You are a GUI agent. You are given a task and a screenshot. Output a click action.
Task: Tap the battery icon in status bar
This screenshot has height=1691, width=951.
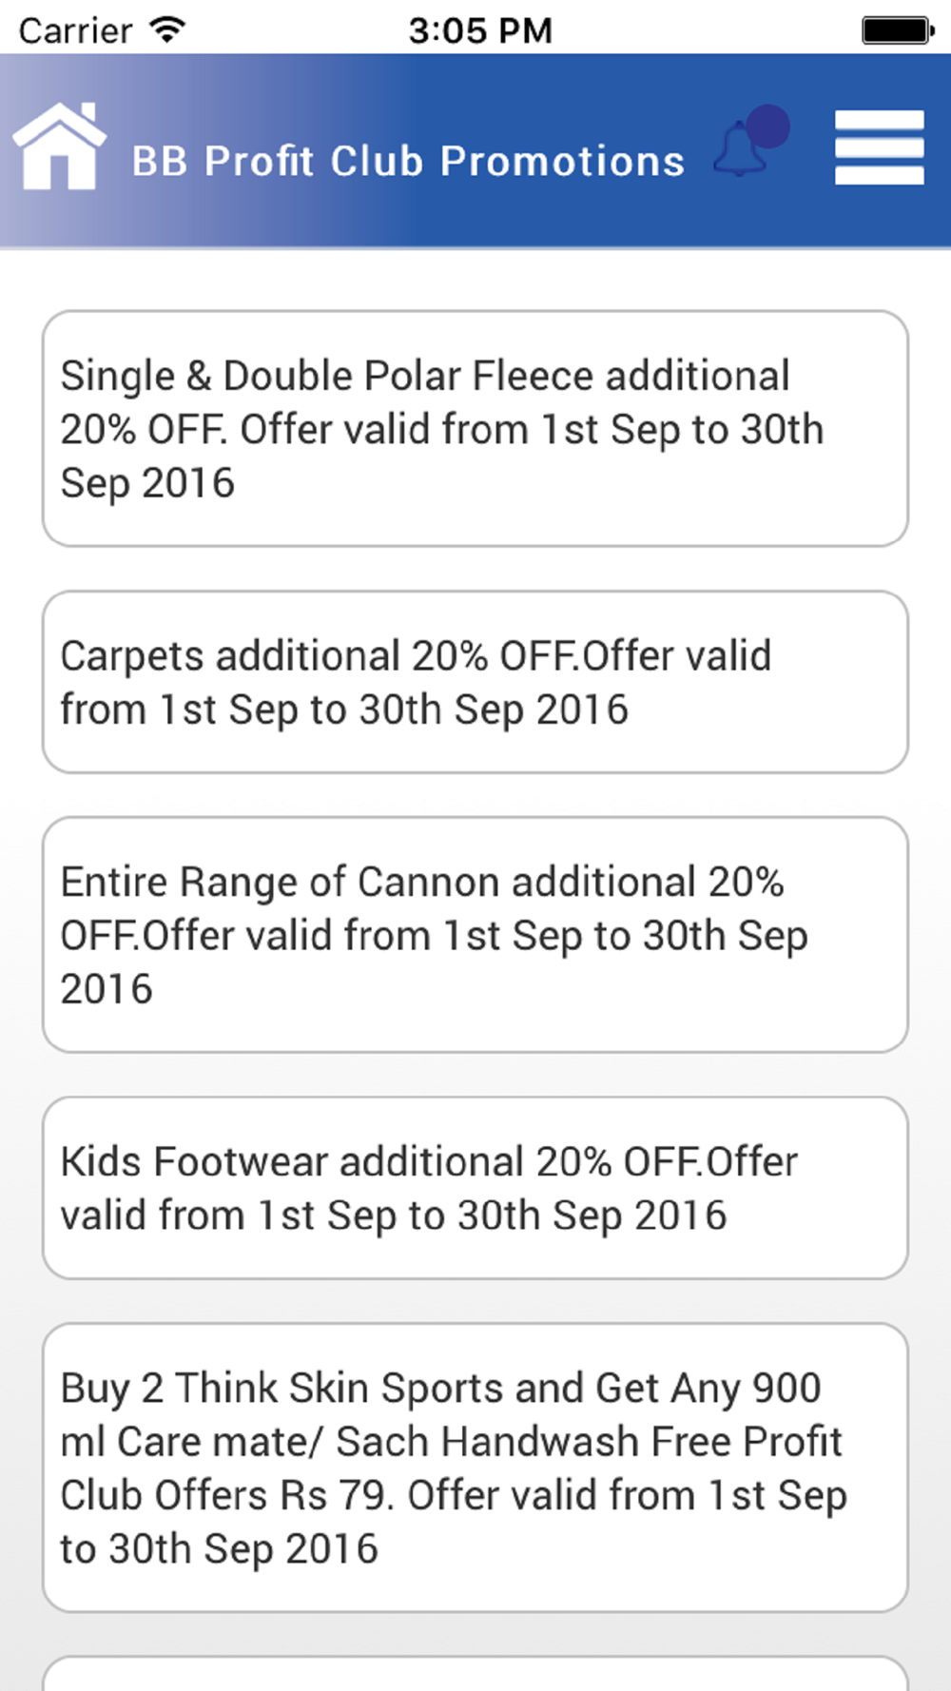coord(897,29)
